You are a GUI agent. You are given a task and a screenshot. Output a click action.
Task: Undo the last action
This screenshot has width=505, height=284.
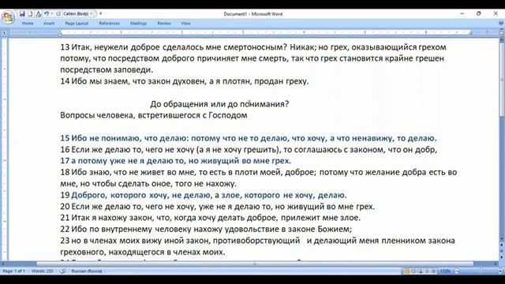(47, 14)
